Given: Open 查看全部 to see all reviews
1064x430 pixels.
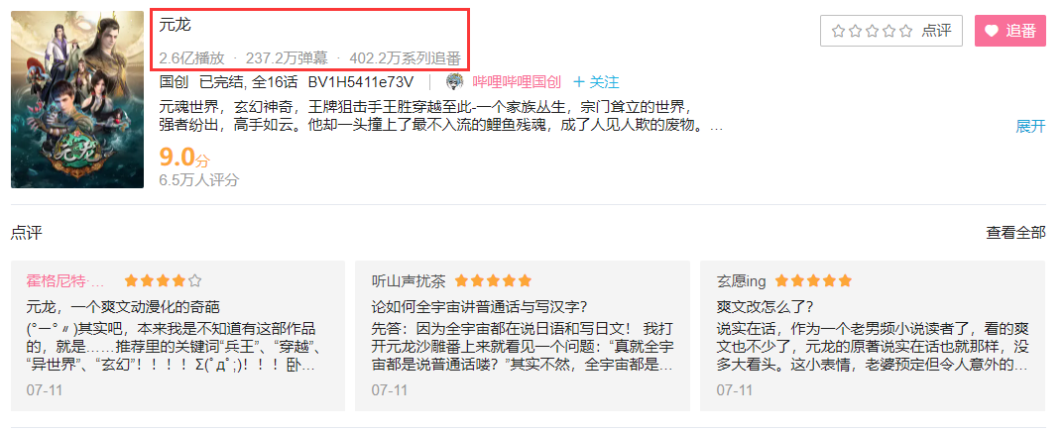Looking at the screenshot, I should (1015, 233).
